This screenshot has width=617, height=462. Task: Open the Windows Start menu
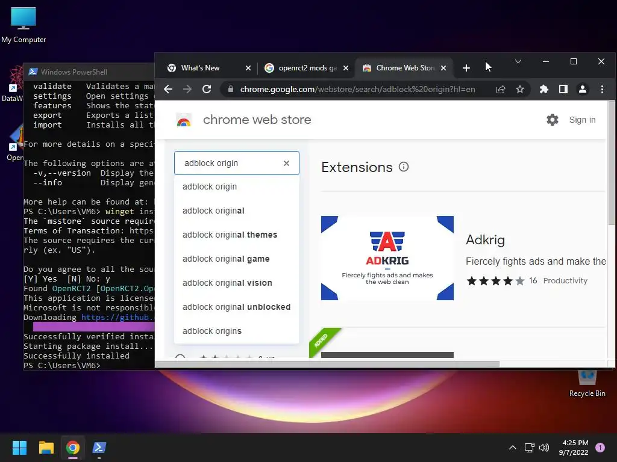(x=19, y=448)
